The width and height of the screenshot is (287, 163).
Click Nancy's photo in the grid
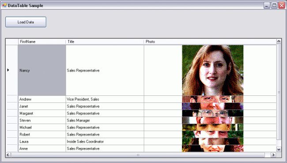(213, 70)
